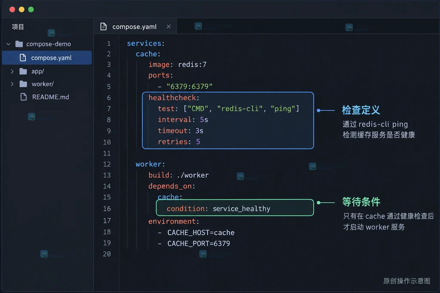The image size is (440, 293).
Task: Click the "ports:" key on line 4
Action: (161, 76)
